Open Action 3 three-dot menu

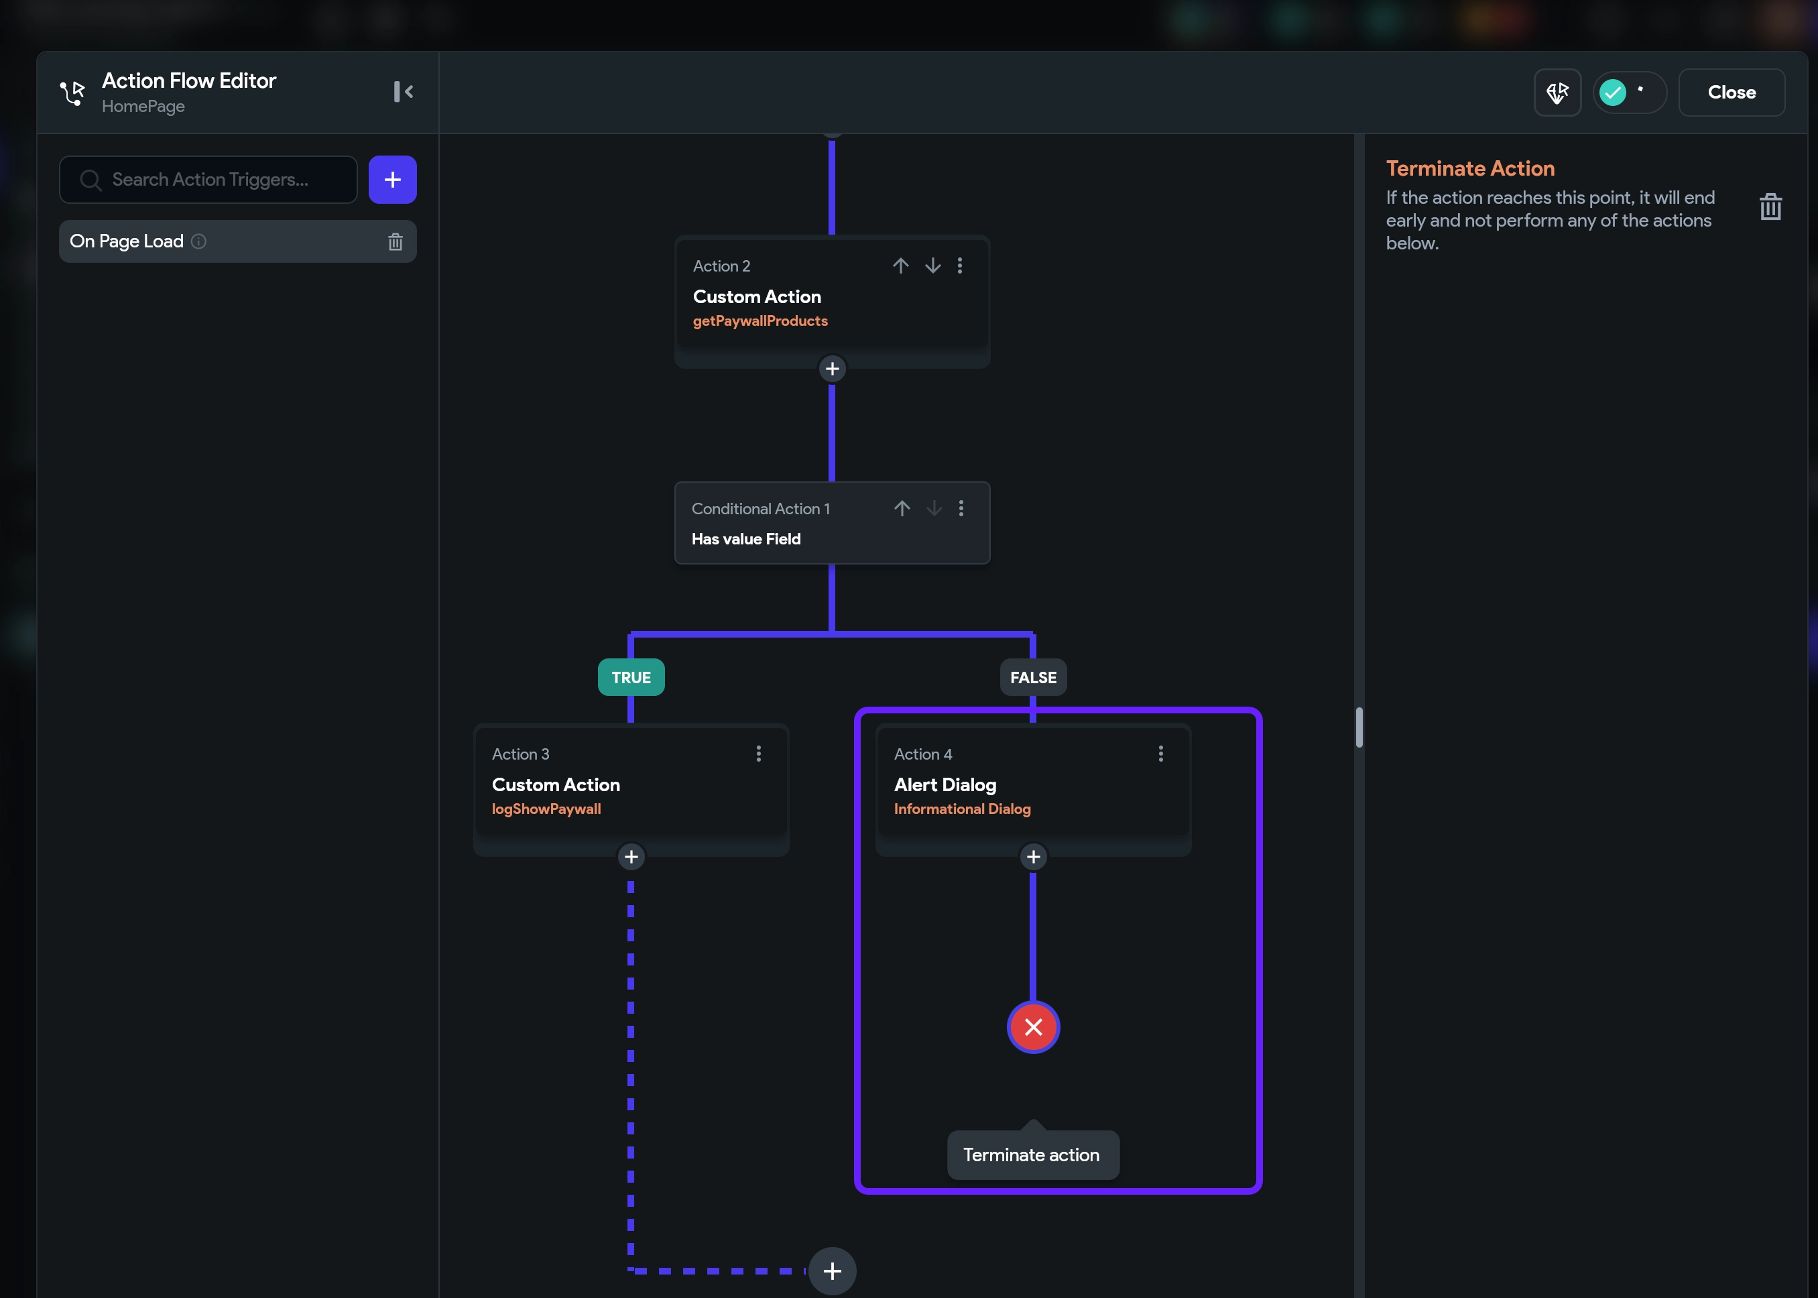pyautogui.click(x=758, y=754)
